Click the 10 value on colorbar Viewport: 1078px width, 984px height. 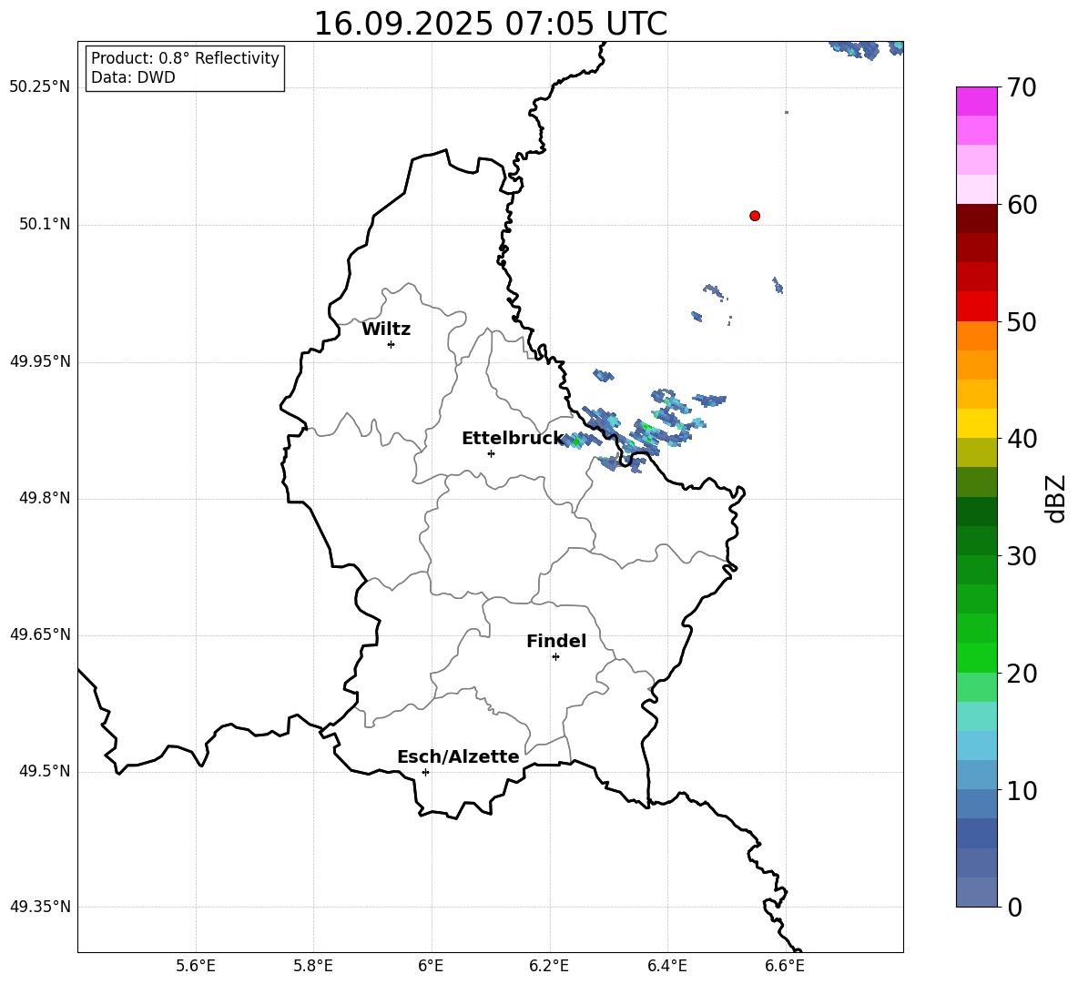click(1022, 790)
